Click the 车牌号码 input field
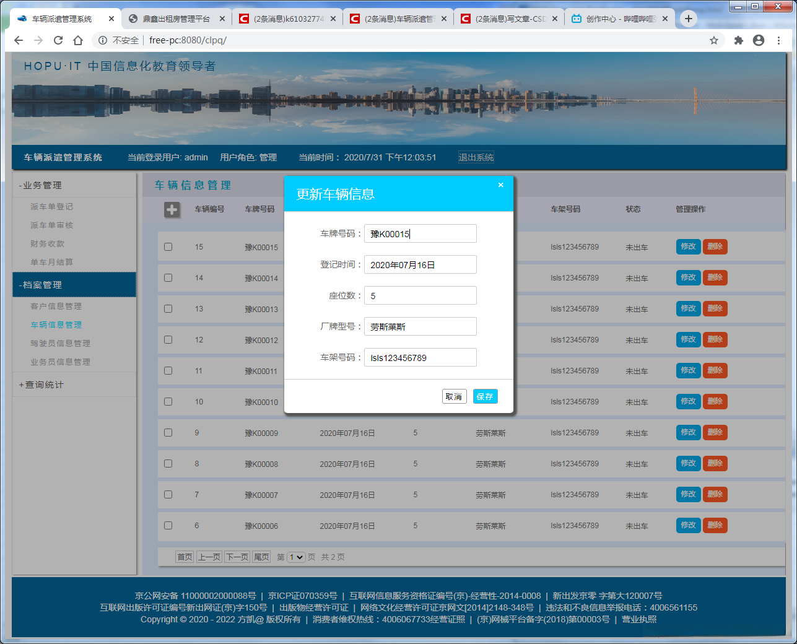 click(420, 233)
